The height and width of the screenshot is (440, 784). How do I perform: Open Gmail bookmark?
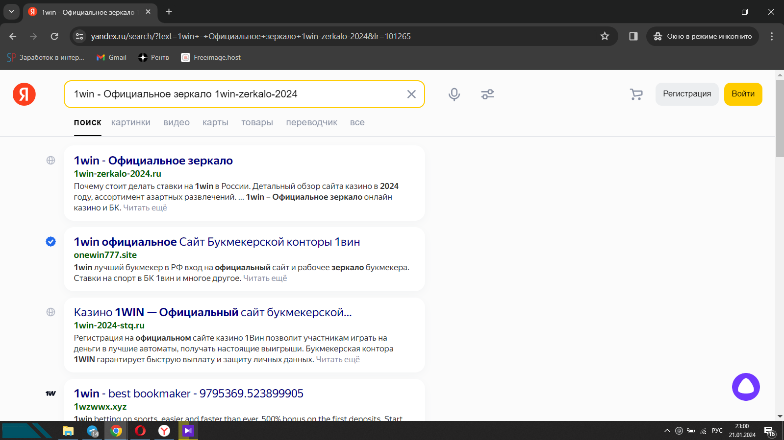111,57
